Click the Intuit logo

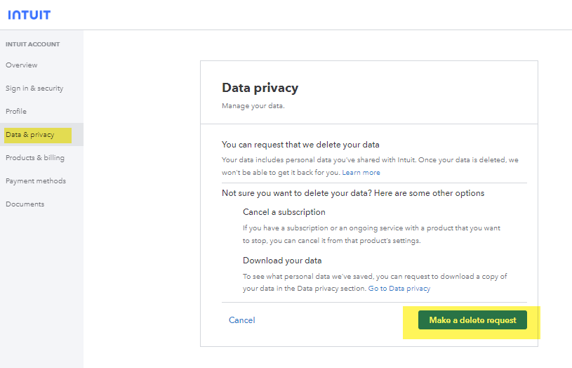pos(29,15)
